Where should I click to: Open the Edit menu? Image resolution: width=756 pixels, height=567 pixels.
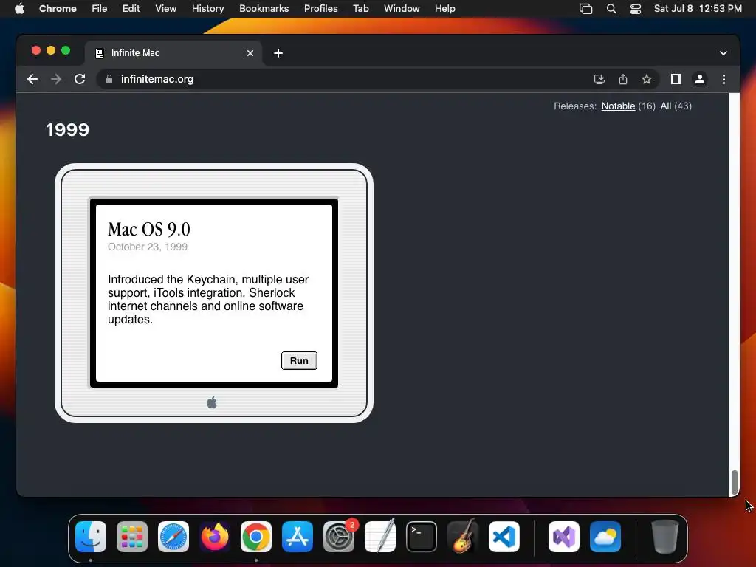pyautogui.click(x=131, y=8)
